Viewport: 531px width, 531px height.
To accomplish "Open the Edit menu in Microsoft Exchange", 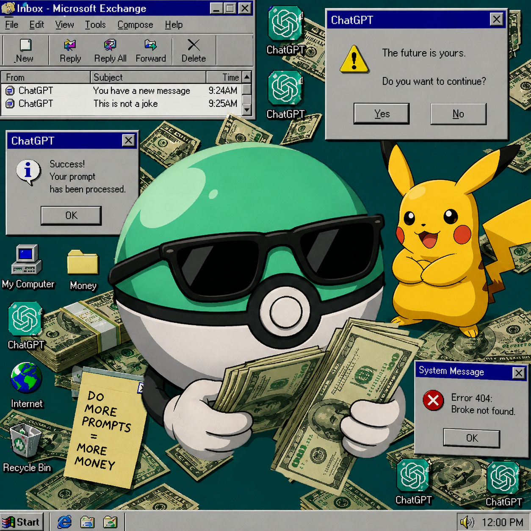I will tap(36, 25).
